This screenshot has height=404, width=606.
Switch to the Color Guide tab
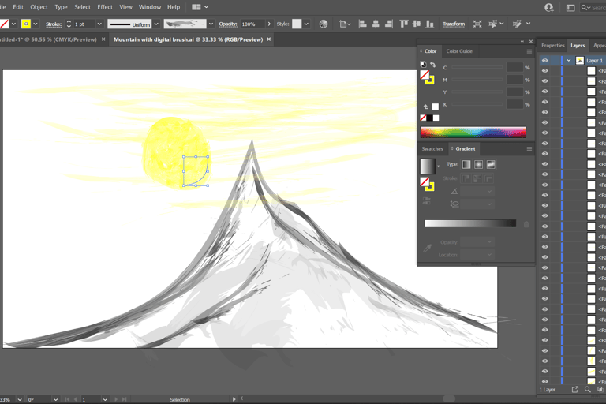coord(459,51)
